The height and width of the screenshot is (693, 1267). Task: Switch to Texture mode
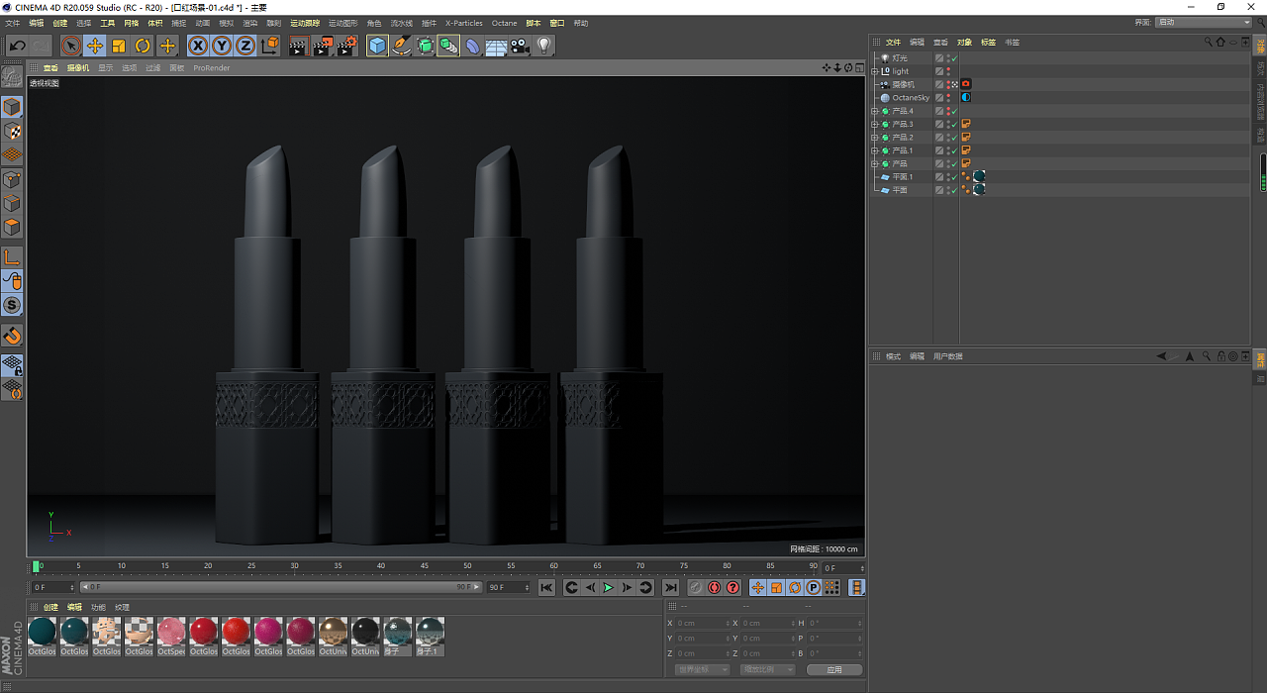12,131
